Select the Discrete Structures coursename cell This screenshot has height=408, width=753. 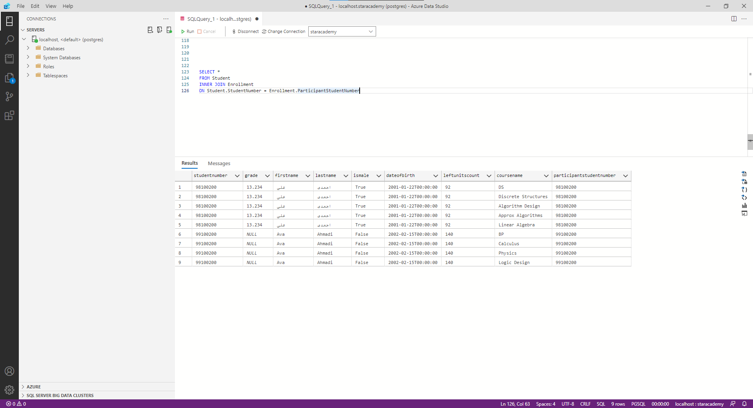pos(523,197)
